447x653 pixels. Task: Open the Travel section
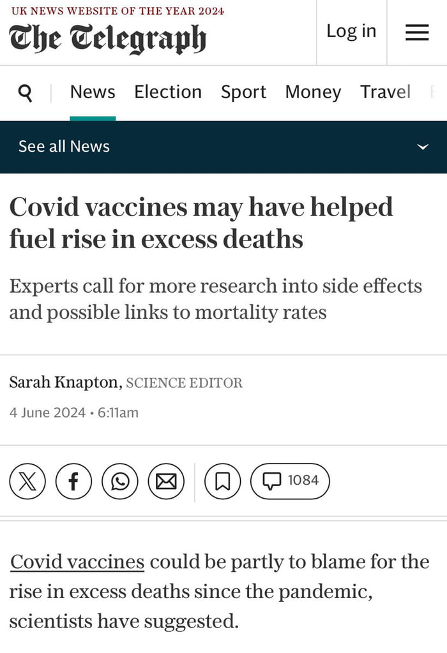[385, 92]
